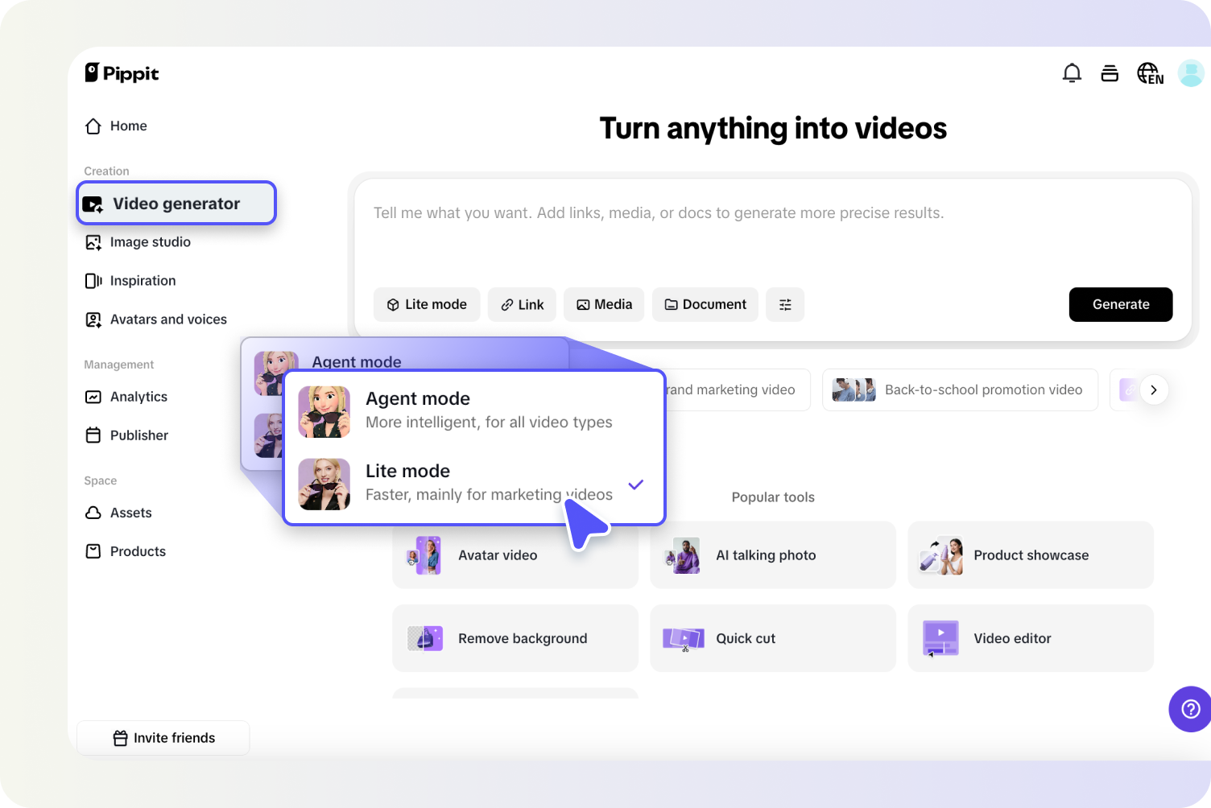Screen dimensions: 1211x808
Task: Click the Assets cloud icon
Action: 93,513
